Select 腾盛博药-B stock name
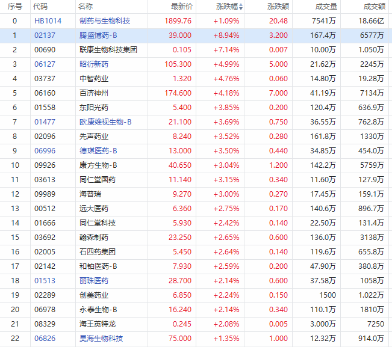 98,35
